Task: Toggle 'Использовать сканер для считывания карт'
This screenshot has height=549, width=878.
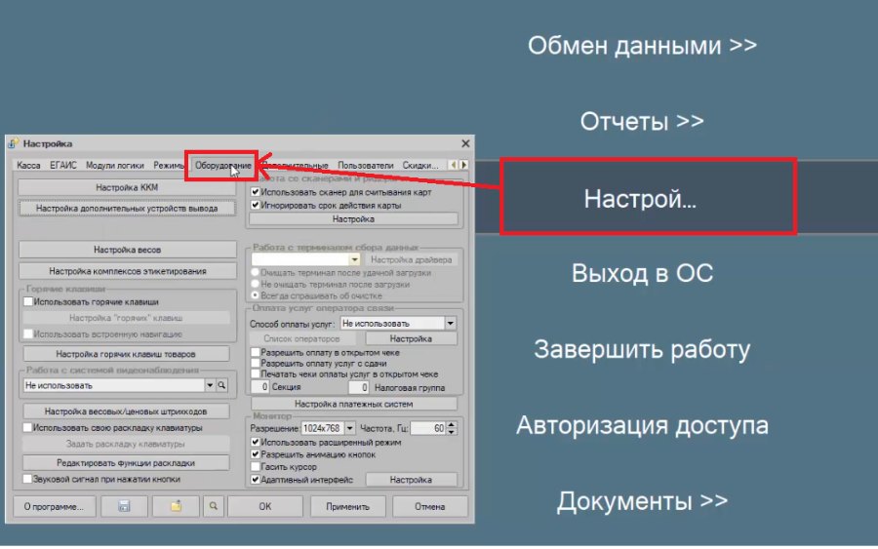Action: (255, 192)
